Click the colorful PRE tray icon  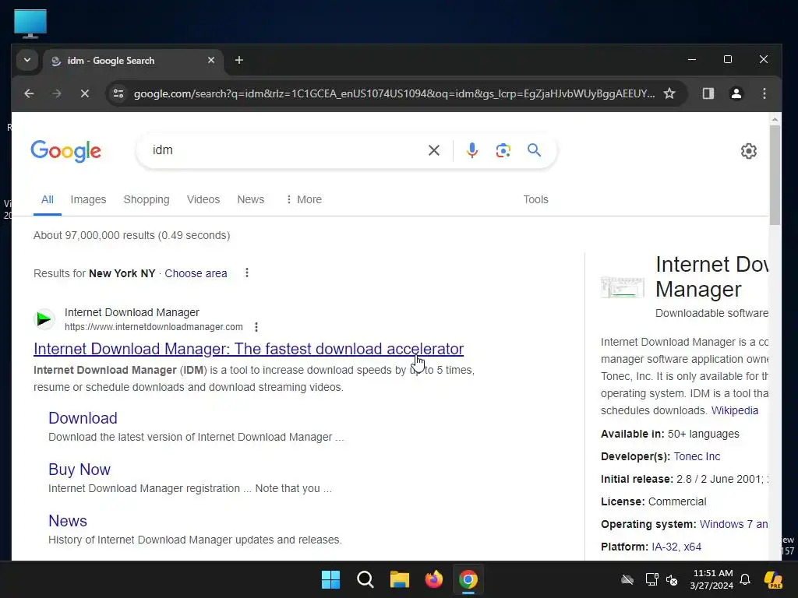click(x=774, y=579)
